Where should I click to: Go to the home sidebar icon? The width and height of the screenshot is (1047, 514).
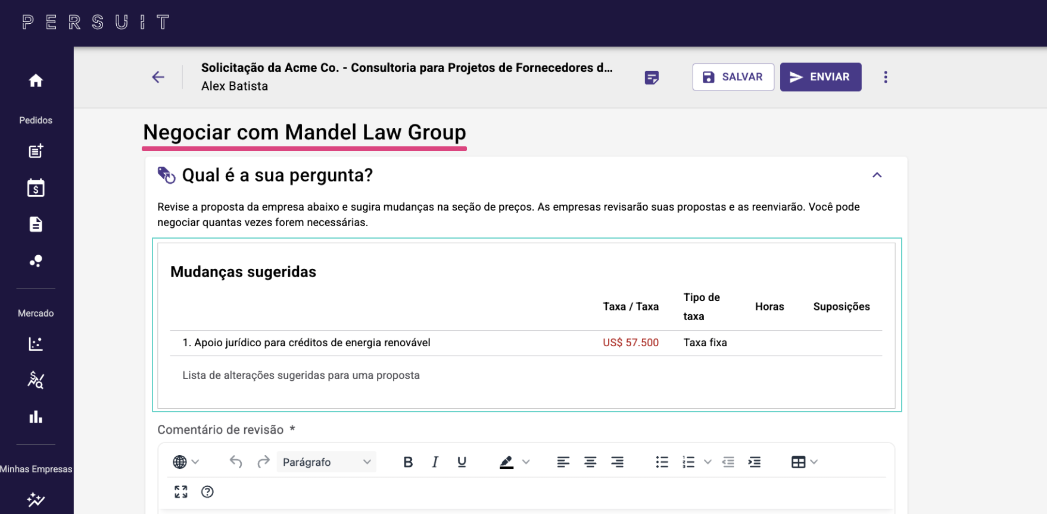pyautogui.click(x=36, y=80)
